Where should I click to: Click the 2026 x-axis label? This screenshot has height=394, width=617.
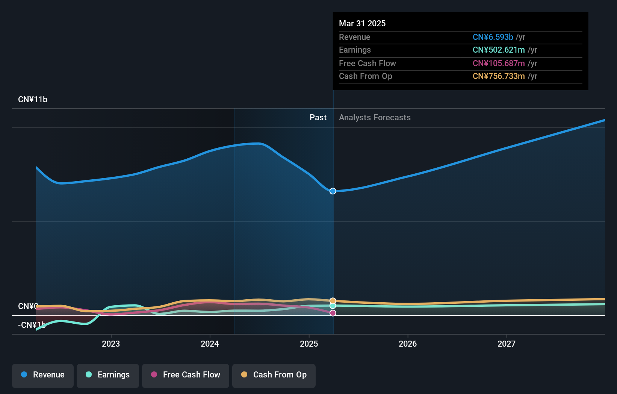(x=408, y=344)
